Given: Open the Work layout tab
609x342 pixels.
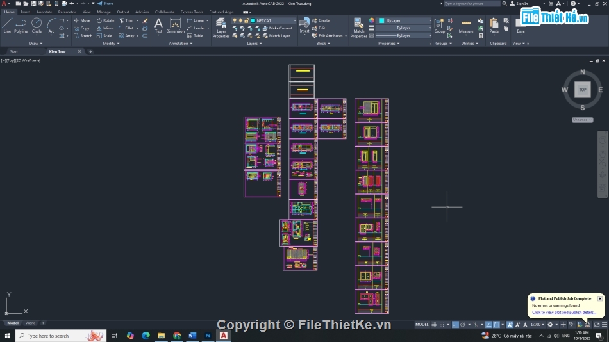Looking at the screenshot, I should tap(30, 323).
